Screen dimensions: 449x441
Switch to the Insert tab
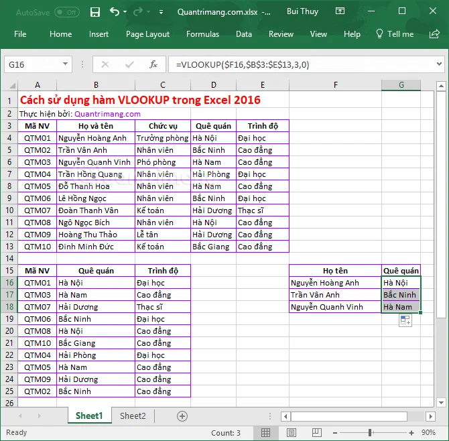click(99, 34)
